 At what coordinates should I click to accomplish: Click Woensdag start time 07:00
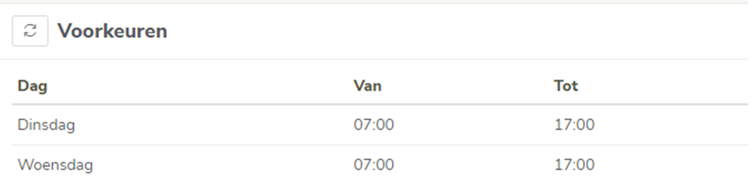pyautogui.click(x=374, y=165)
